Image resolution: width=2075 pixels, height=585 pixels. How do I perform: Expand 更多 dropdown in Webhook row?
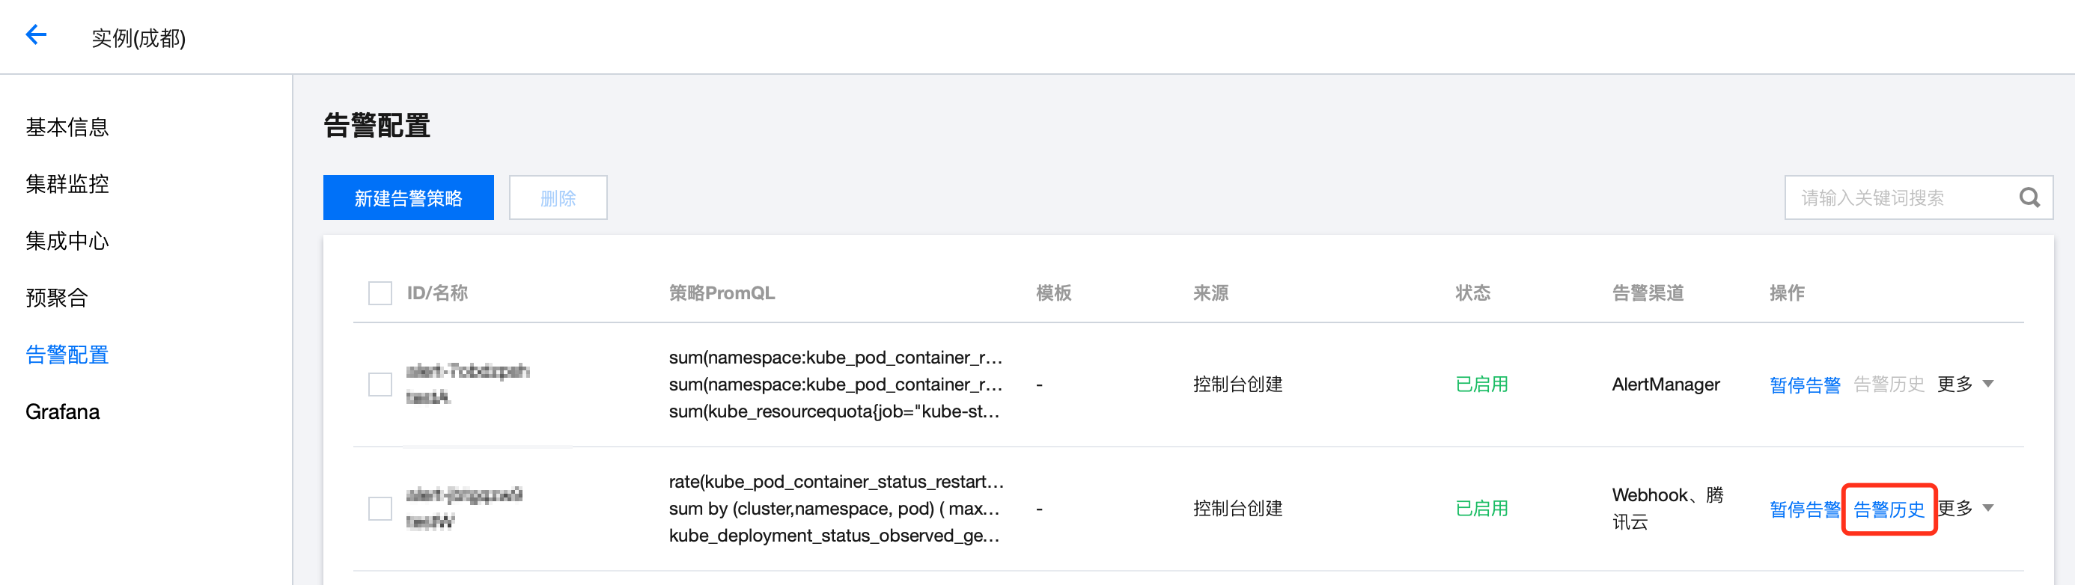click(x=1965, y=509)
